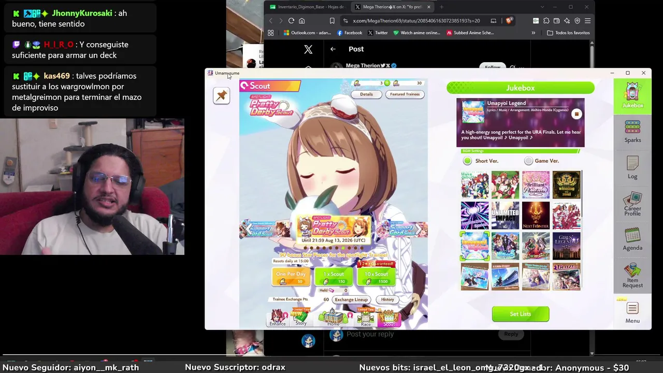Screen dimensions: 663x373
Task: Go to Race in bottom navigation
Action: click(366, 317)
